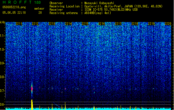Click the 0.9 kHz axis tick label
Image resolution: width=174 pixels, height=110 pixels.
2,63
